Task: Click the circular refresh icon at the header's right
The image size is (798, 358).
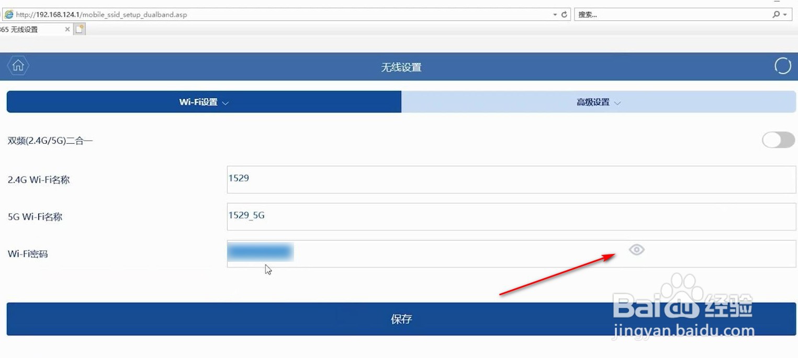Action: pos(782,66)
